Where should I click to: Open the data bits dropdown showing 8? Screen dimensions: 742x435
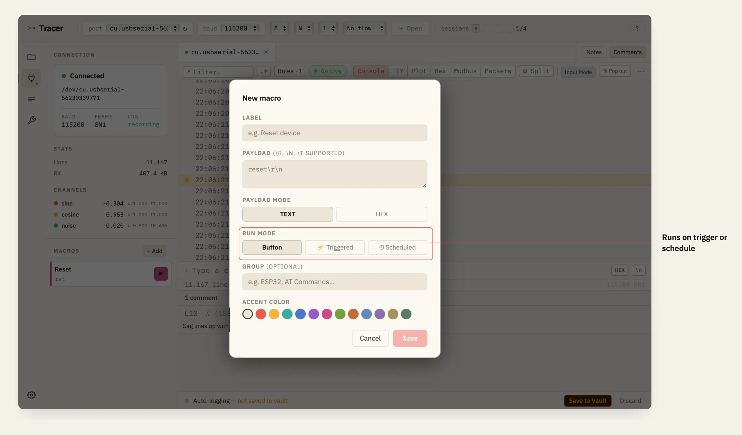280,28
